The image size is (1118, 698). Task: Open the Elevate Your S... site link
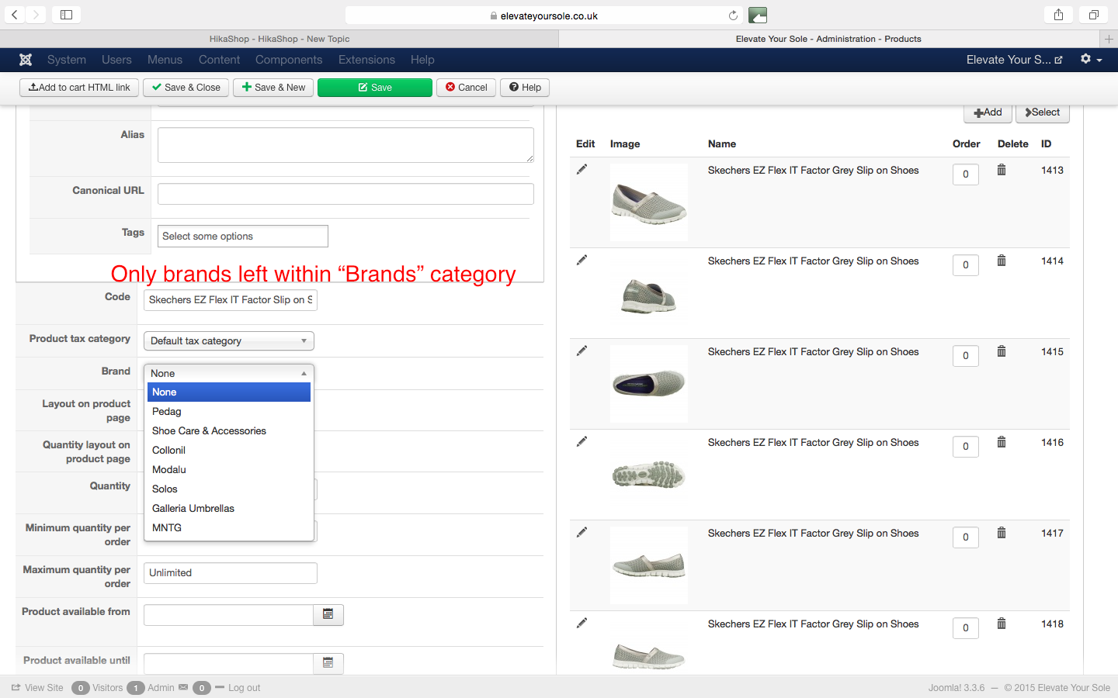pos(1014,60)
